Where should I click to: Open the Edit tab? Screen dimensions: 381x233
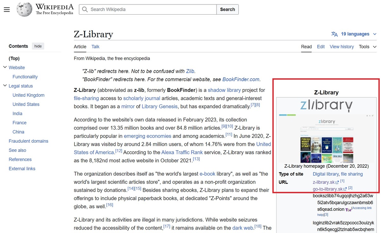point(321,47)
